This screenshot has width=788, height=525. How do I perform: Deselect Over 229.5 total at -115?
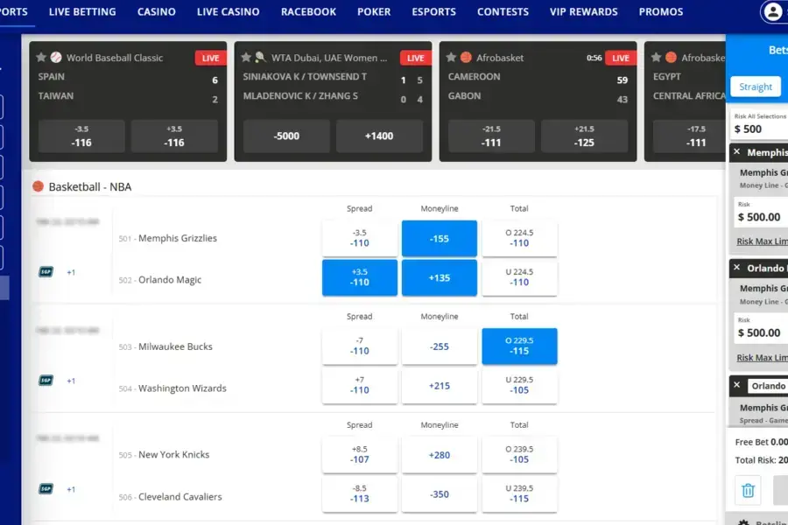click(x=519, y=346)
